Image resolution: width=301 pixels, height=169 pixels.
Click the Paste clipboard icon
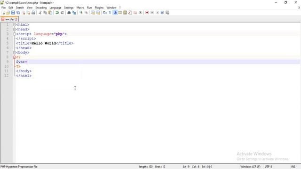click(50, 13)
